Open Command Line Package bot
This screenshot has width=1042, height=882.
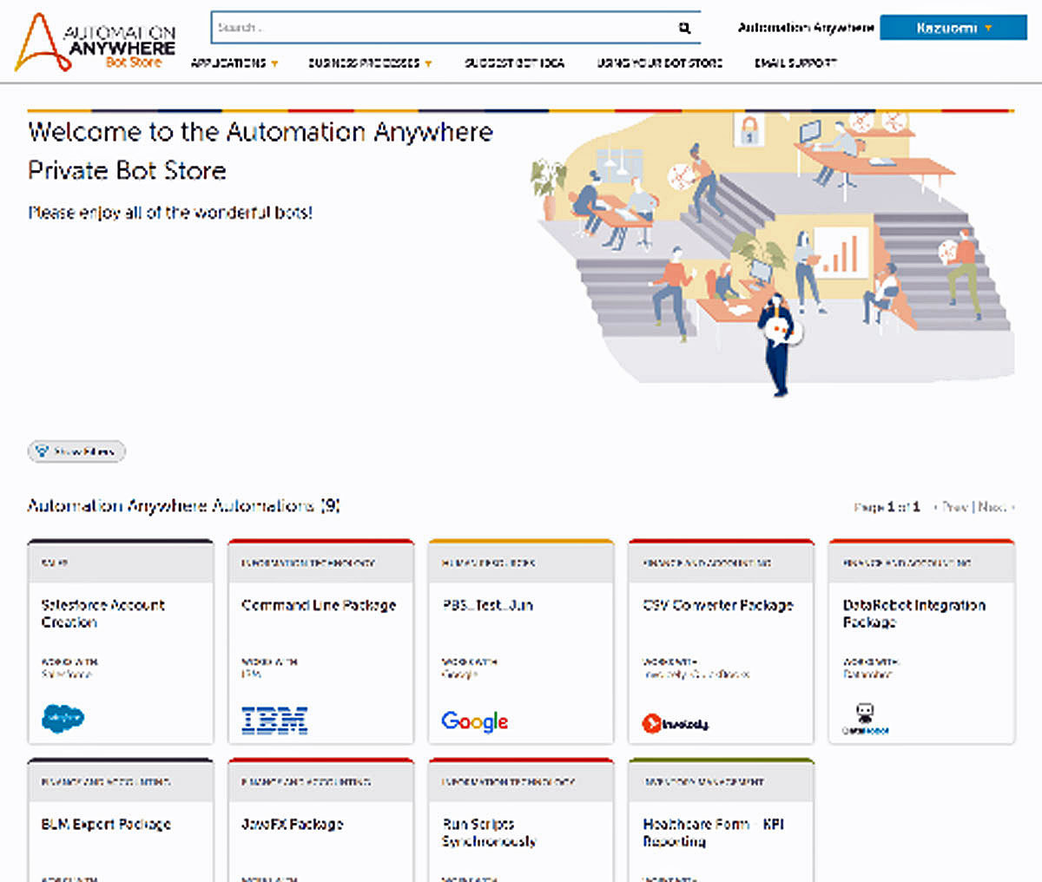pos(319,605)
